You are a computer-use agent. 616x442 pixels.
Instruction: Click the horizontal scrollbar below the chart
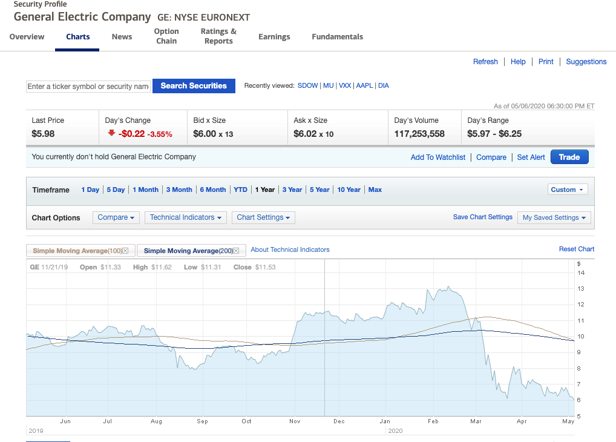(x=47, y=440)
